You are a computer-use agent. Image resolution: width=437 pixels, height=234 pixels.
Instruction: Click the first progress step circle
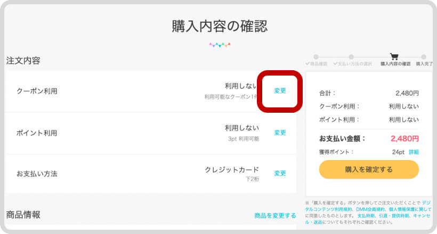click(316, 56)
